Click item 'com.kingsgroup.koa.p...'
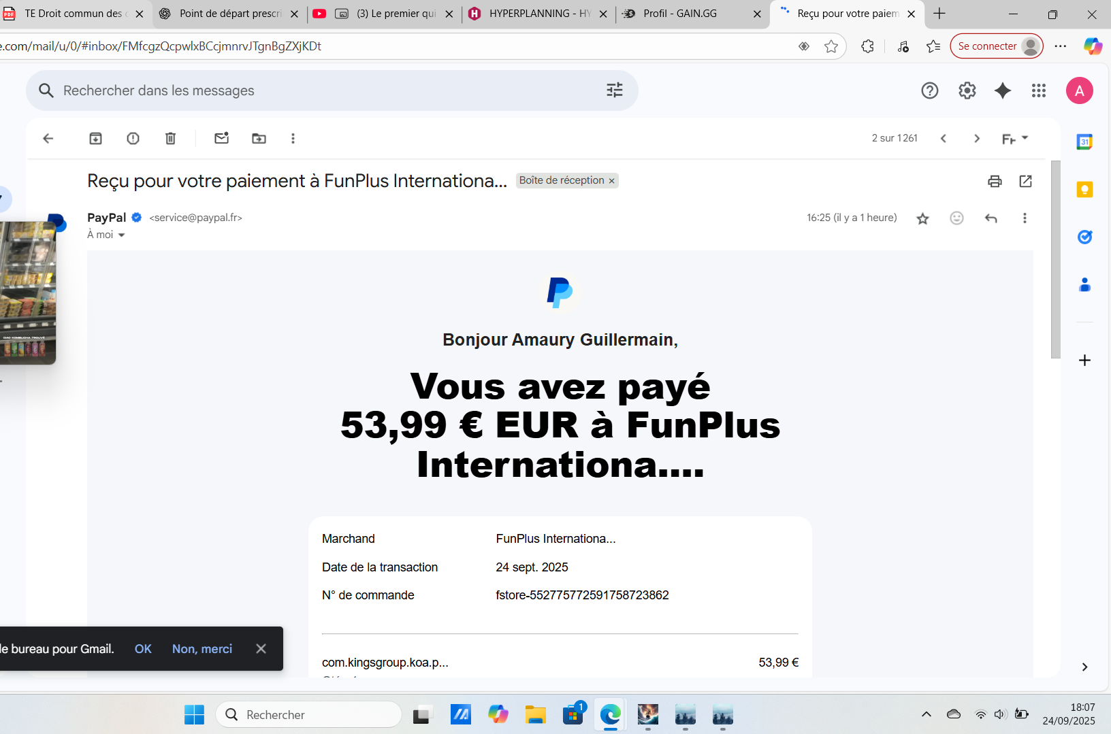The width and height of the screenshot is (1111, 734). [x=385, y=663]
